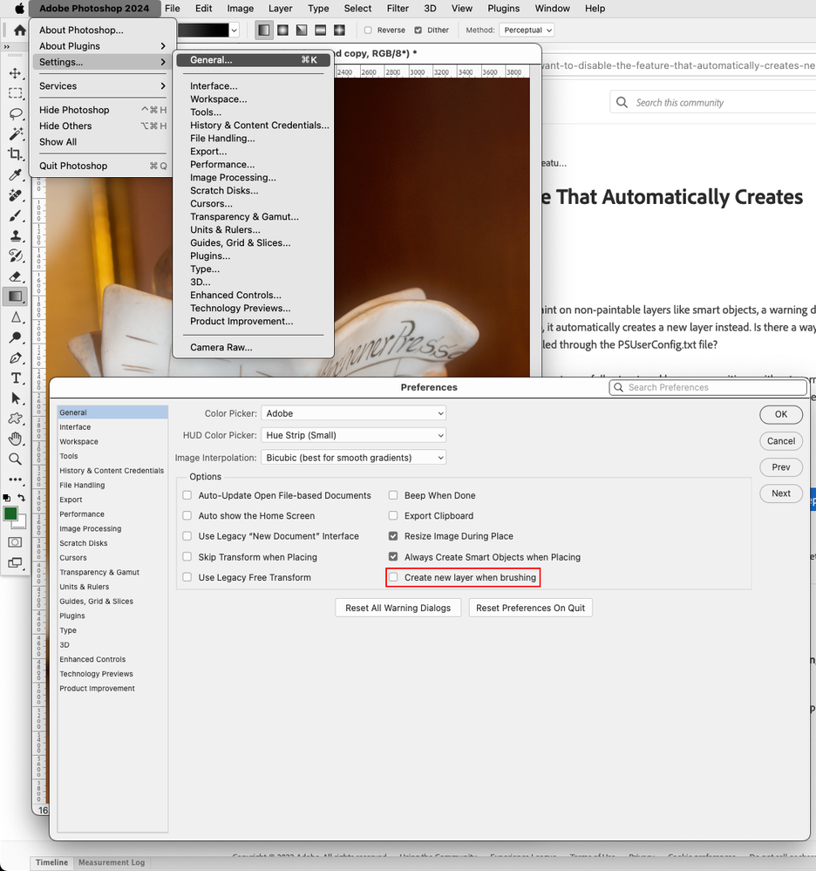Image resolution: width=816 pixels, height=871 pixels.
Task: Open the Color Picker dropdown
Action: tap(353, 413)
